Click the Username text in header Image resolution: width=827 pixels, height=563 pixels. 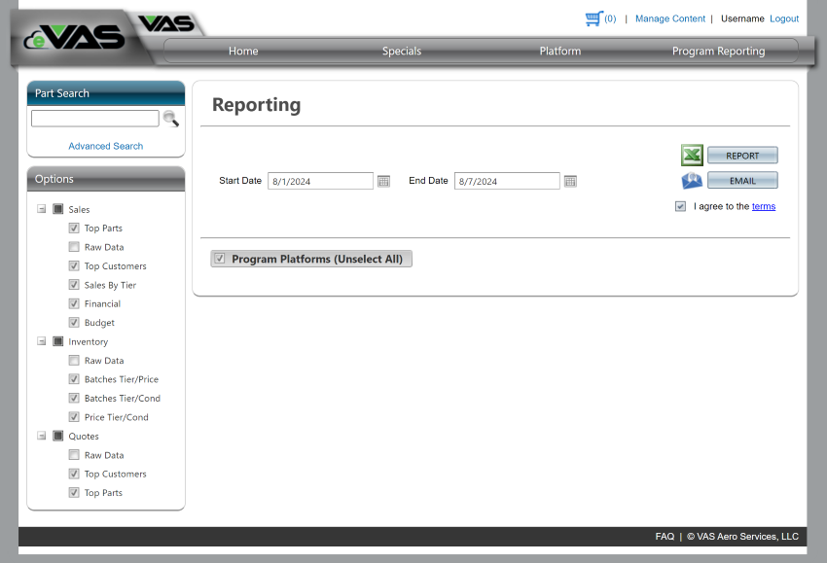coord(742,18)
